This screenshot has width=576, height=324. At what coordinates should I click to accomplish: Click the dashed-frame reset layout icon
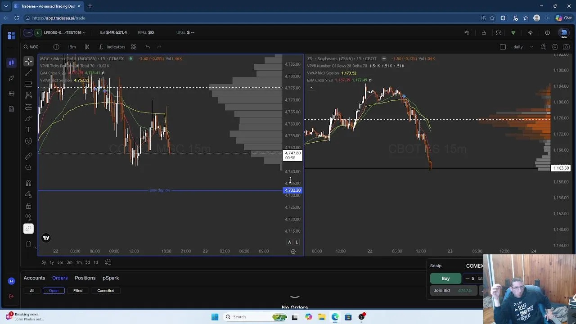pyautogui.click(x=499, y=33)
